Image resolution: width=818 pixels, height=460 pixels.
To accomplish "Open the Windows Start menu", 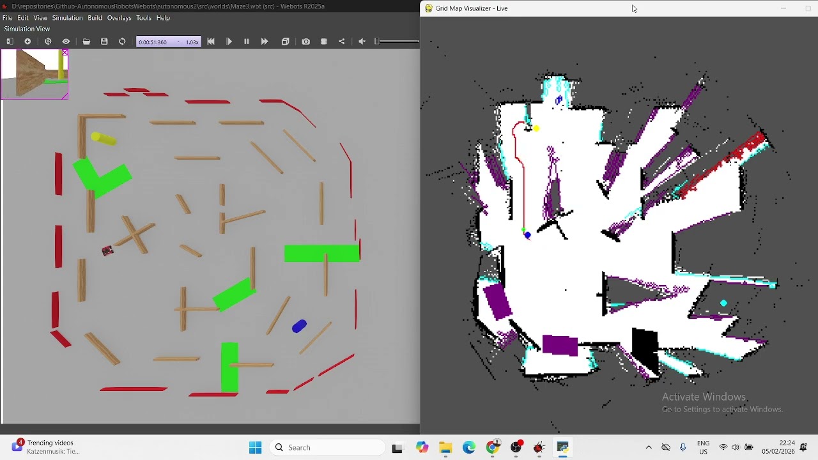I will click(256, 447).
